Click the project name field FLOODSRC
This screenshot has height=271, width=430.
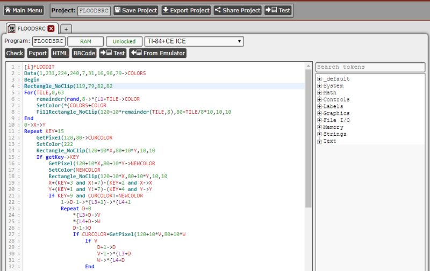pos(94,11)
